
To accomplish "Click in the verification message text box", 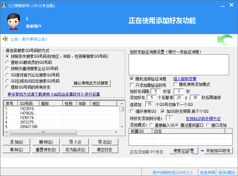I will point(179,65).
